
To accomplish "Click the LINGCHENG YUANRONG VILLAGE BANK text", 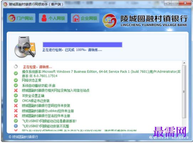I will pyautogui.click(x=154, y=25).
